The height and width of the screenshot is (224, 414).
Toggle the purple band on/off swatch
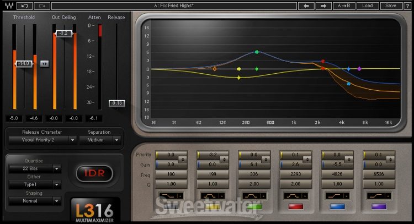click(x=379, y=206)
